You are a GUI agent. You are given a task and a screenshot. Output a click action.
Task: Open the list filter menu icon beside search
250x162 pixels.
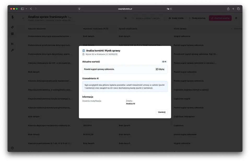[x=125, y=18]
